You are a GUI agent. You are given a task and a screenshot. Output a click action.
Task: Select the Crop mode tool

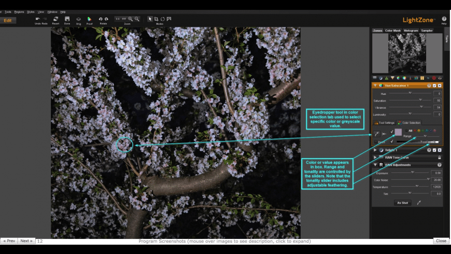pos(157,19)
